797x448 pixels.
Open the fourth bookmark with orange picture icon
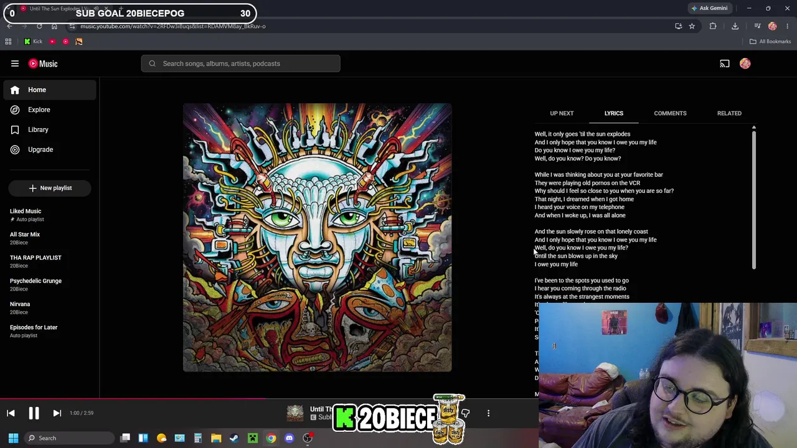[x=78, y=42]
